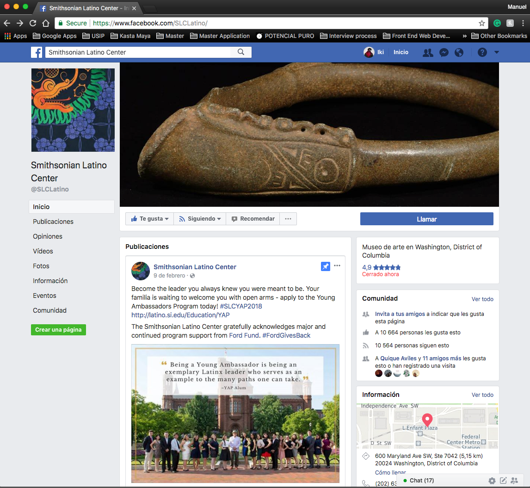Viewport: 530px width, 488px height.
Task: Open Comunidad section in sidebar
Action: point(49,310)
